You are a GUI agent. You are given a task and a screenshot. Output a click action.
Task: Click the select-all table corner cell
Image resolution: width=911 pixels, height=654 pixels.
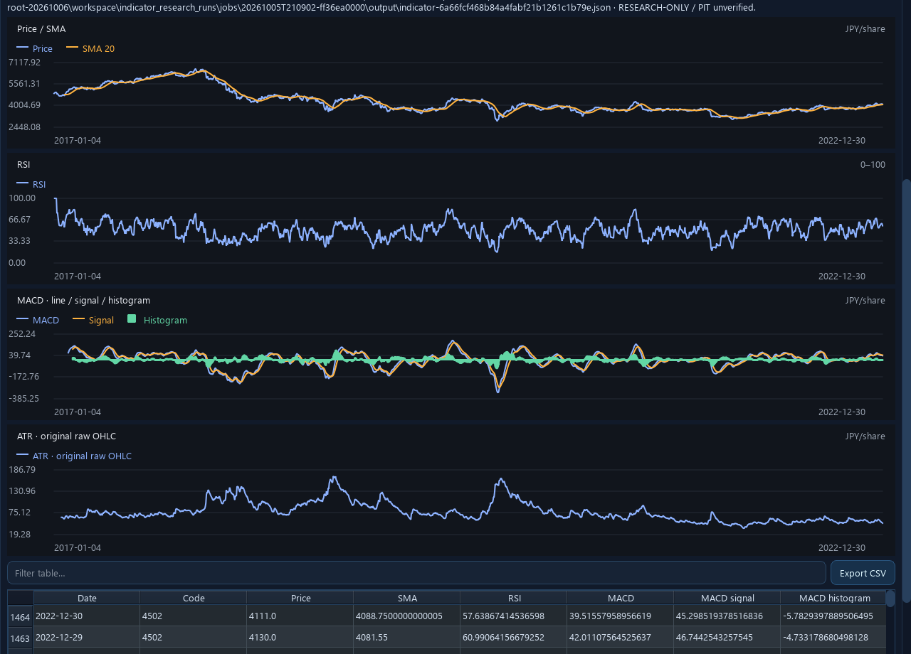click(21, 598)
